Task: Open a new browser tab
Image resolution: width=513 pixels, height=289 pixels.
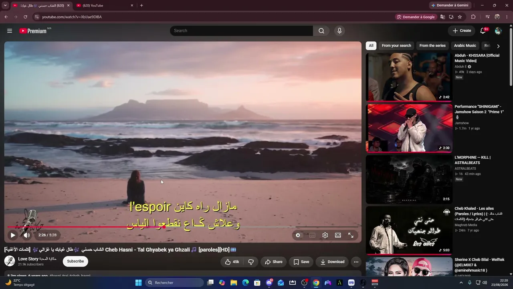Action: (141, 5)
